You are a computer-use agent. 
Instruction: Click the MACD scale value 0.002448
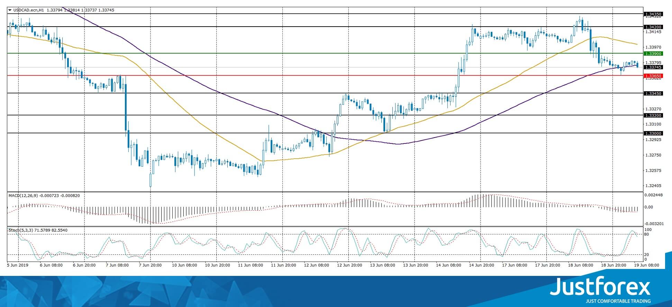coord(654,195)
